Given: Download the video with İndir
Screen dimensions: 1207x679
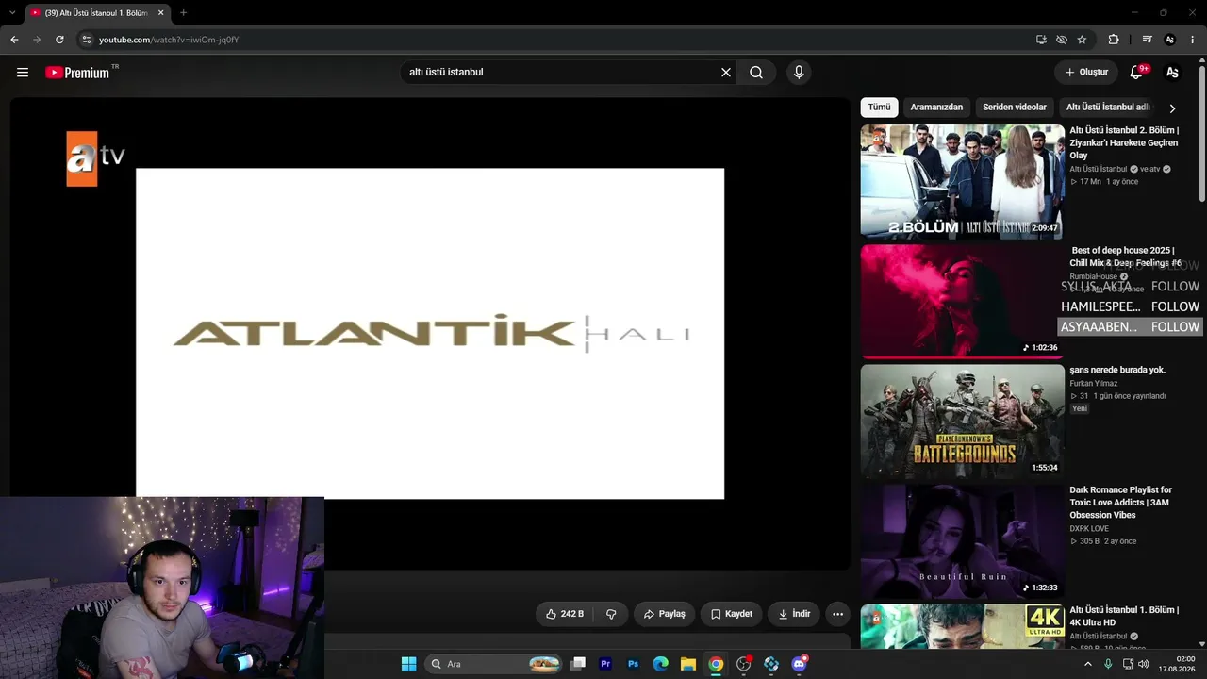Looking at the screenshot, I should [x=794, y=614].
